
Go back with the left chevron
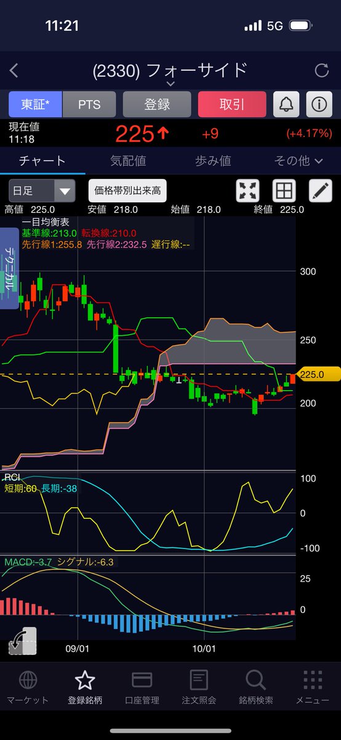coord(14,71)
